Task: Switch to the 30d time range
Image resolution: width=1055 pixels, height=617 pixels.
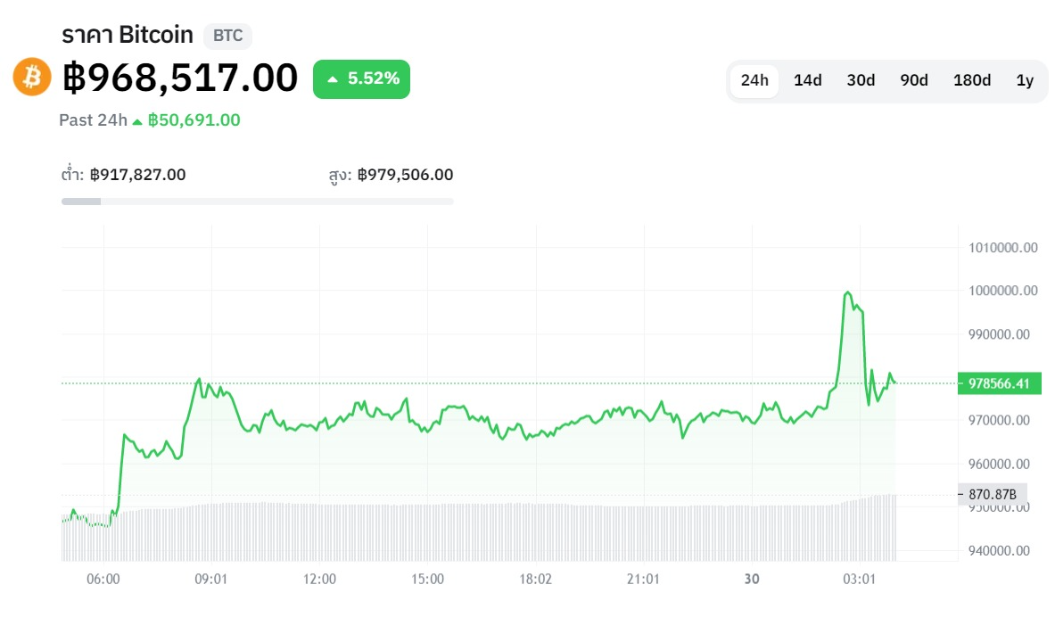Action: pos(861,80)
